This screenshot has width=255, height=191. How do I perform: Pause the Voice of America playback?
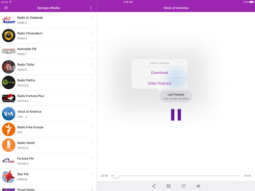pyautogui.click(x=176, y=115)
